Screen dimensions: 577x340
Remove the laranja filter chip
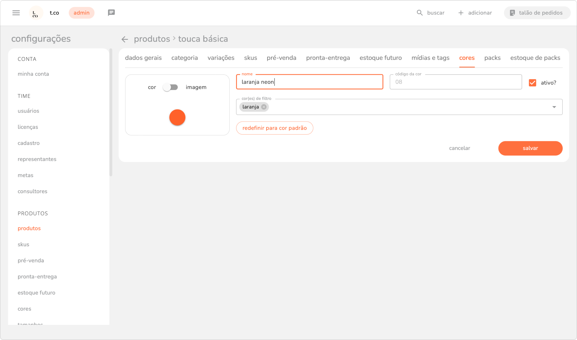point(264,107)
